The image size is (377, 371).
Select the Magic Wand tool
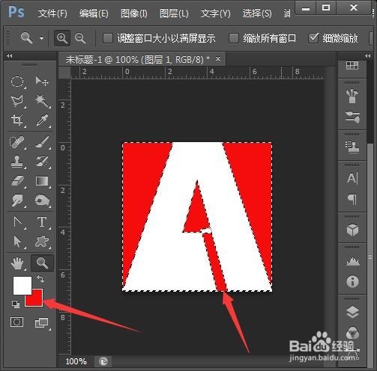(42, 101)
